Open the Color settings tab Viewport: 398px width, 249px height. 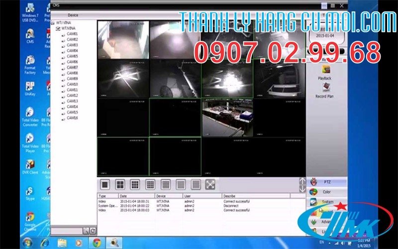coord(327,192)
